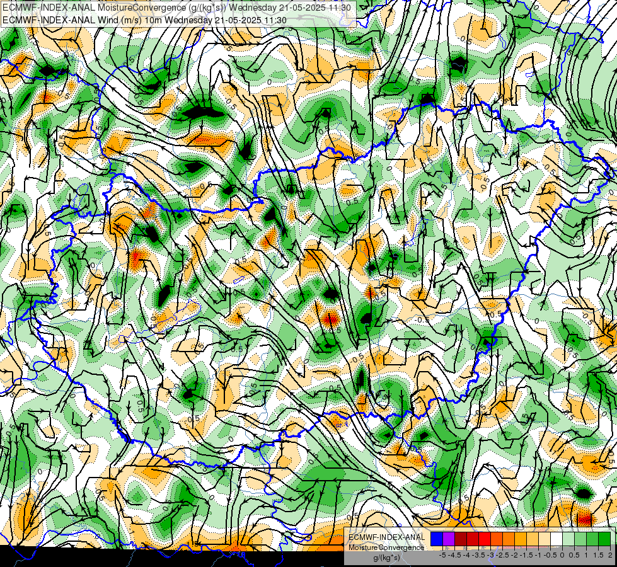The height and width of the screenshot is (567, 617).
Task: Click the purple swatch in the legend
Action: tap(449, 539)
